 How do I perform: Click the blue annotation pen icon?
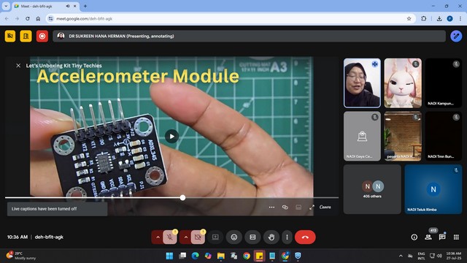click(x=456, y=36)
